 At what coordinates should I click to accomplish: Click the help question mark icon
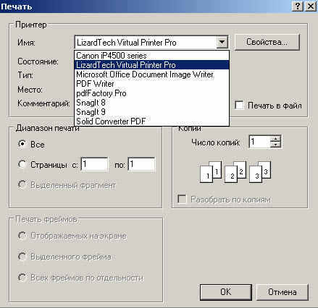click(298, 6)
